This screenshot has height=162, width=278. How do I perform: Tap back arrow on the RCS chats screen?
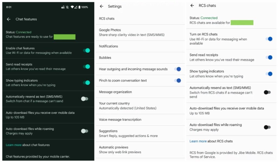click(x=192, y=5)
